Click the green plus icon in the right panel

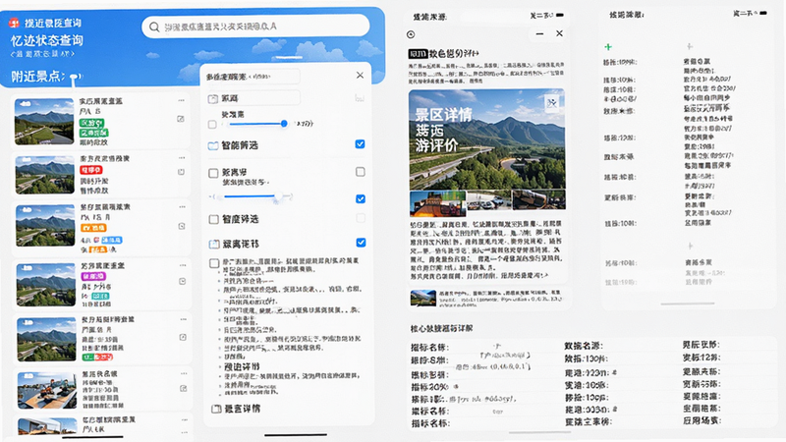608,46
